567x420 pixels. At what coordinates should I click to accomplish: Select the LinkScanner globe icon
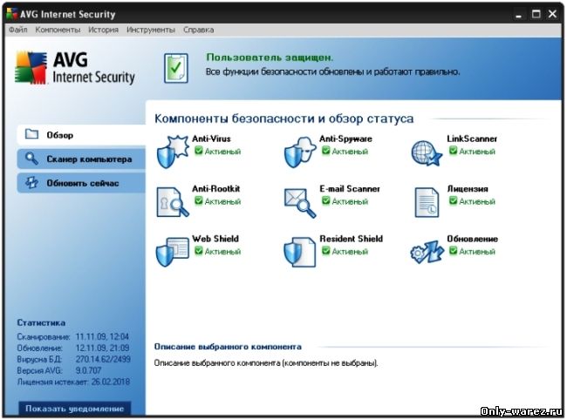[427, 151]
